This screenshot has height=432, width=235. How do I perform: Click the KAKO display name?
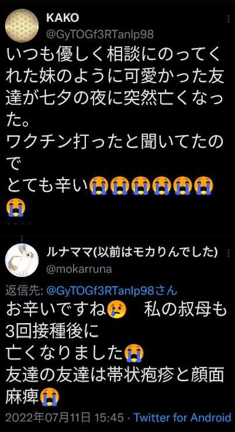pos(63,18)
